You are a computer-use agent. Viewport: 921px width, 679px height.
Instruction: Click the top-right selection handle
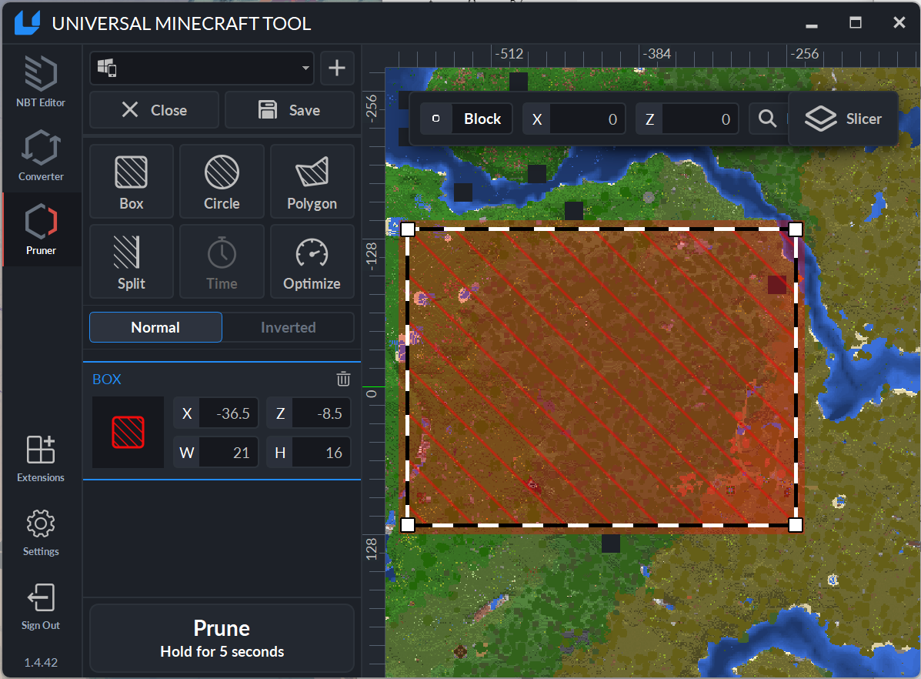click(796, 229)
